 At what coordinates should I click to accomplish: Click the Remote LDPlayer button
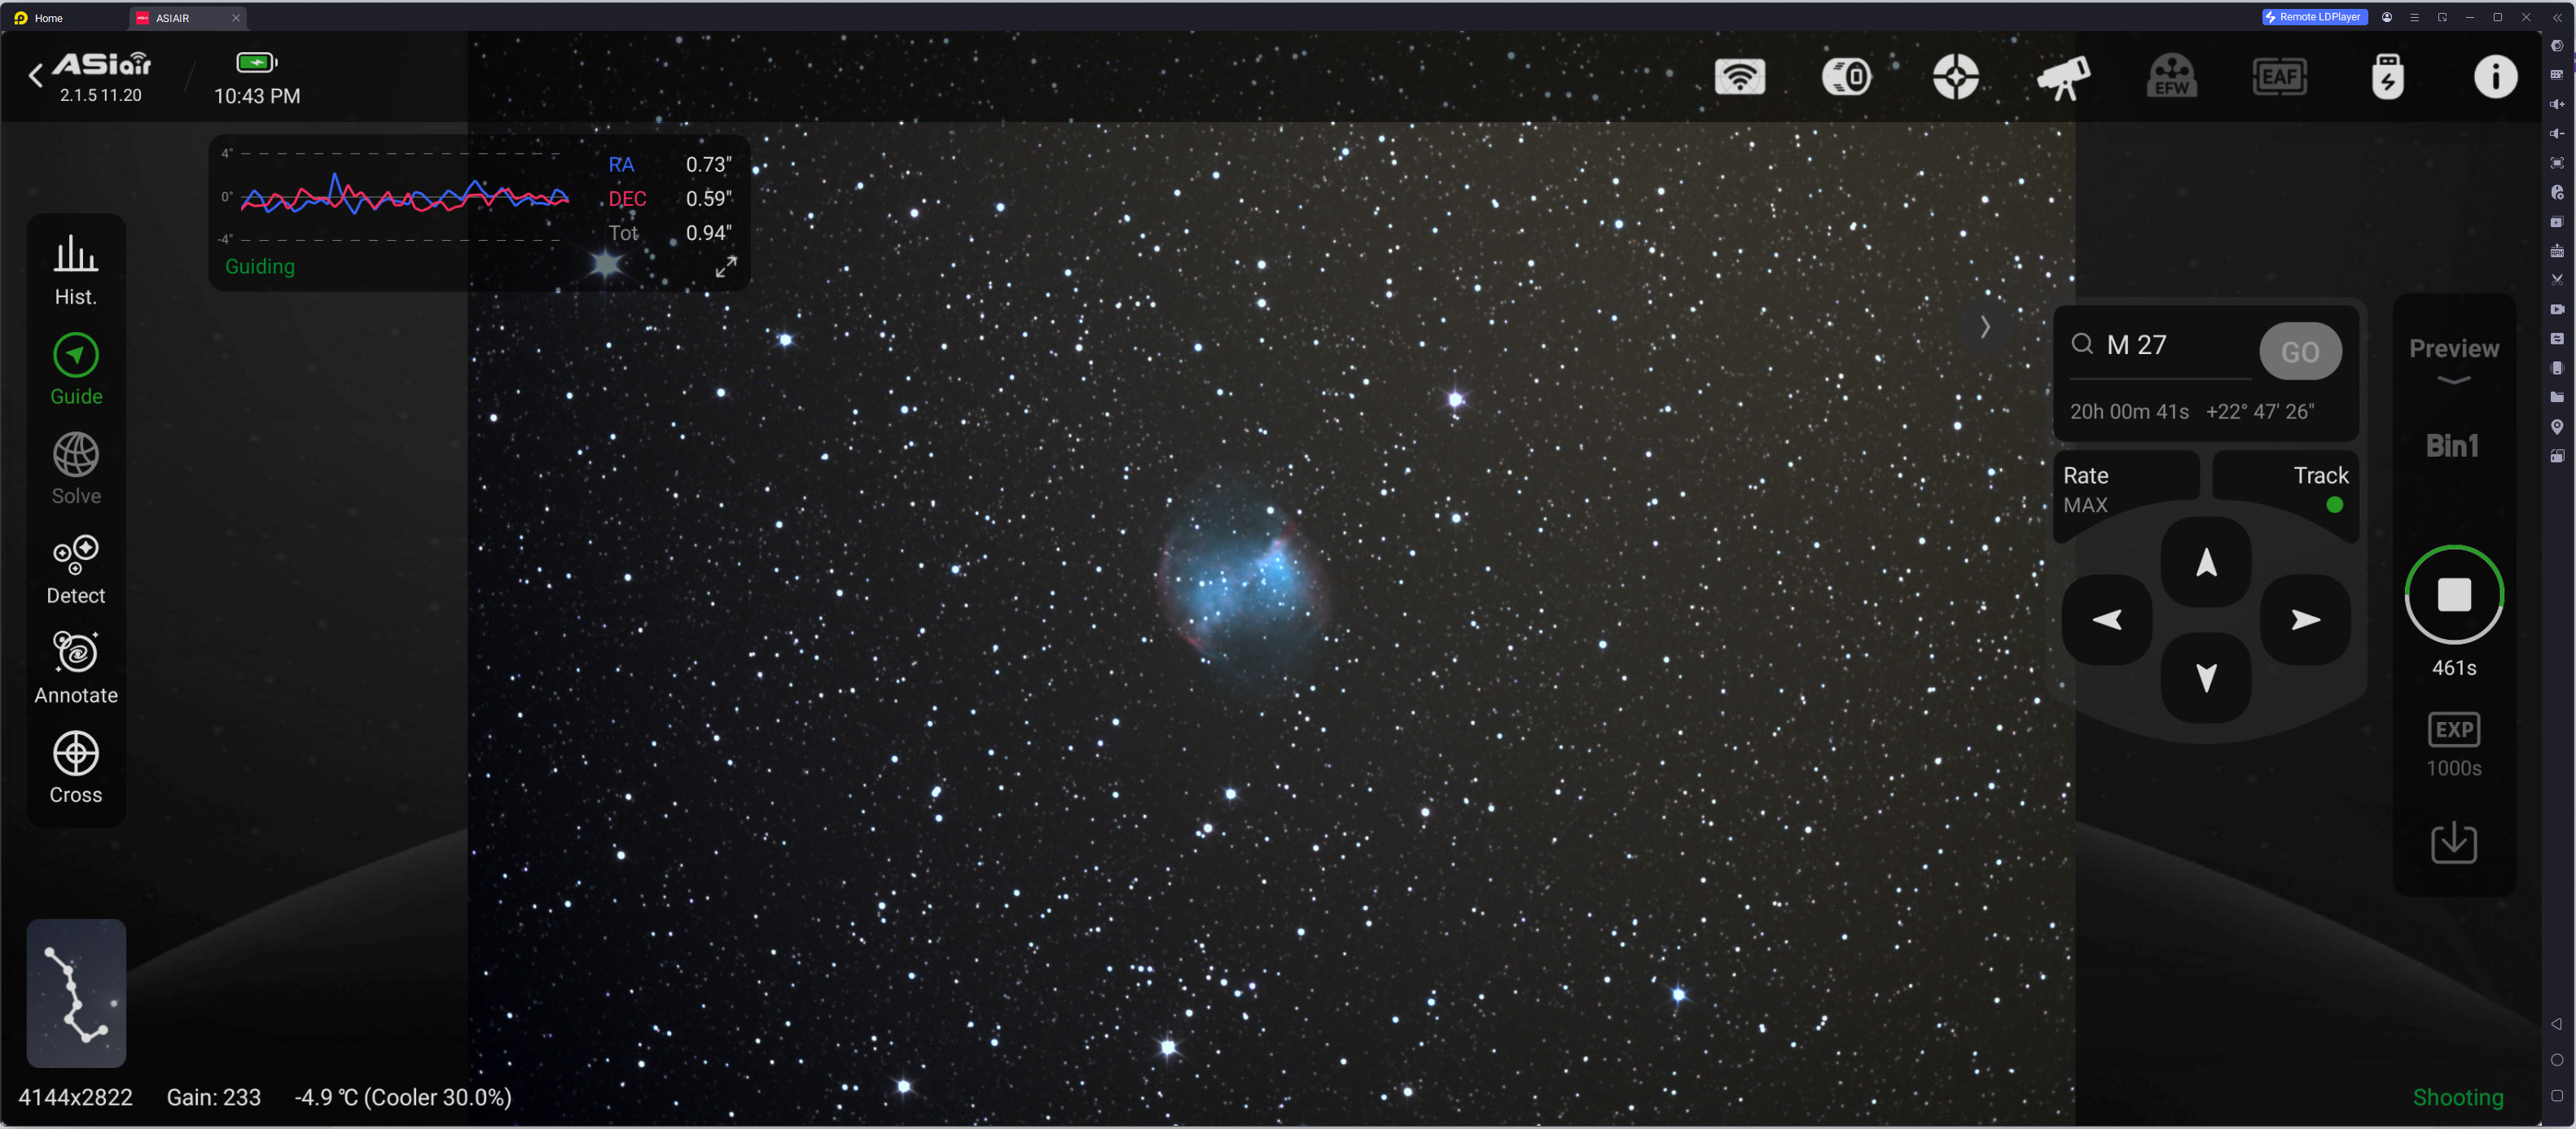2314,17
